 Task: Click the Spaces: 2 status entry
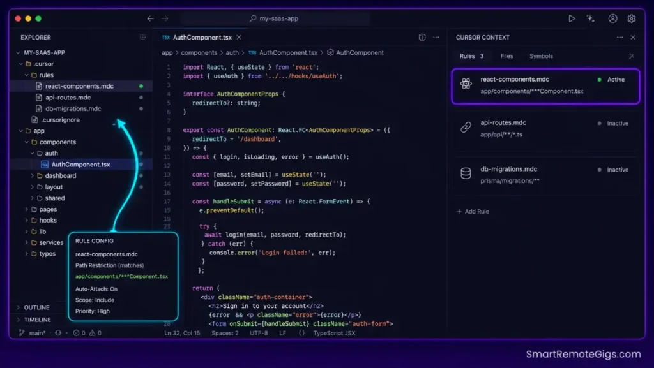(x=225, y=333)
